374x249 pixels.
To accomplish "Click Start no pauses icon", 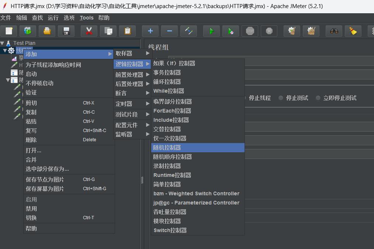I will [x=231, y=31].
